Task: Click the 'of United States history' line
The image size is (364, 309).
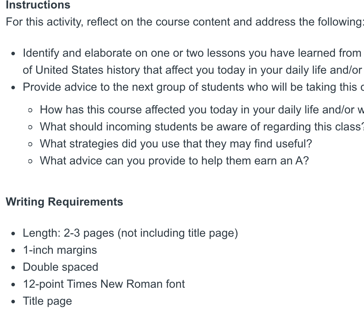Action: pos(193,70)
